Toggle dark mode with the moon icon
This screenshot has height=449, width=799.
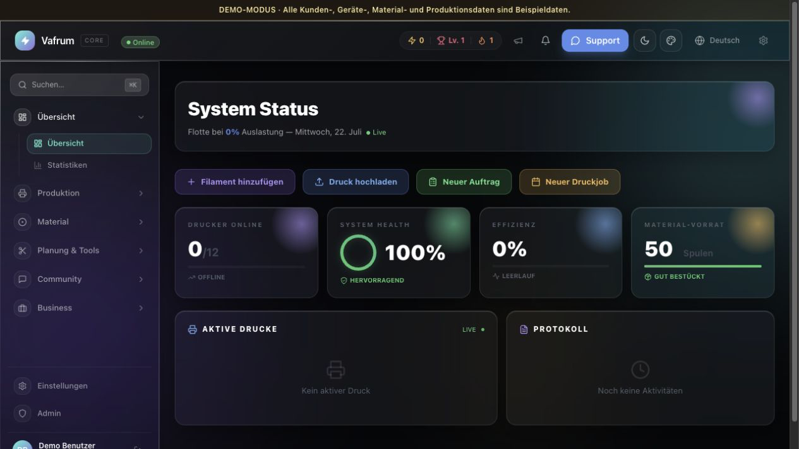[645, 40]
